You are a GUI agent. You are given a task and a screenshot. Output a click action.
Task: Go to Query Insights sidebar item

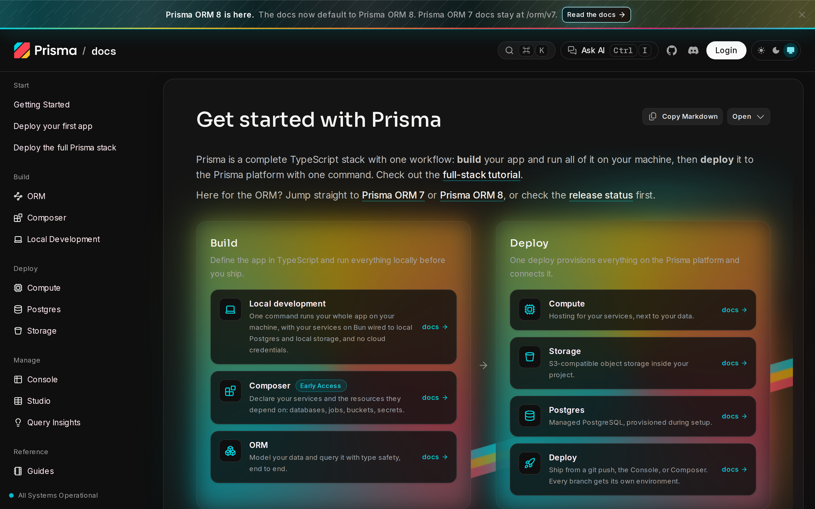[x=53, y=422]
